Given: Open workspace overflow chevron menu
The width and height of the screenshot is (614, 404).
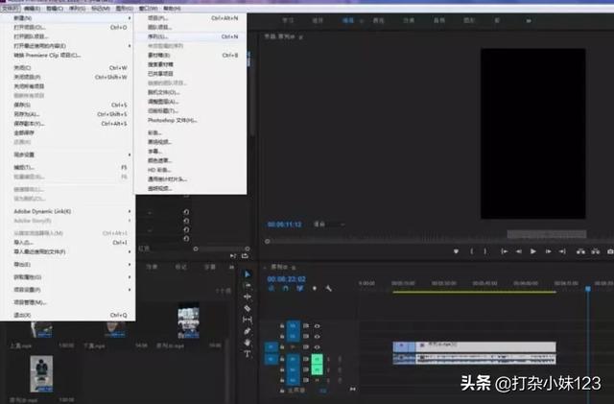Looking at the screenshot, I should 529,20.
